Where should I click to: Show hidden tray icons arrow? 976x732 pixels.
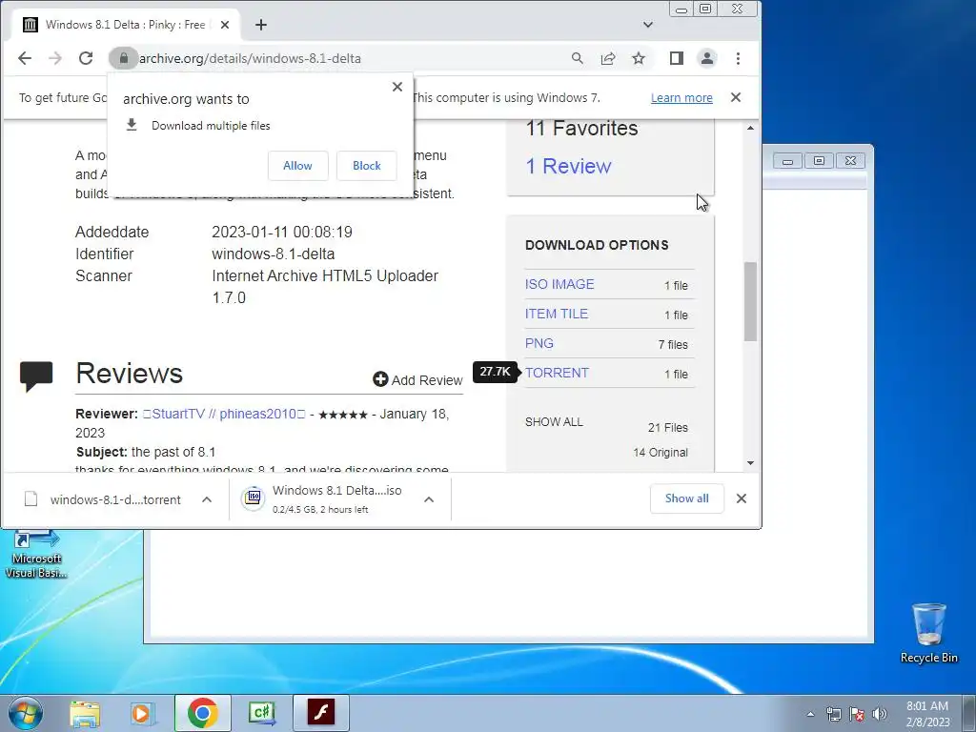[x=810, y=714]
